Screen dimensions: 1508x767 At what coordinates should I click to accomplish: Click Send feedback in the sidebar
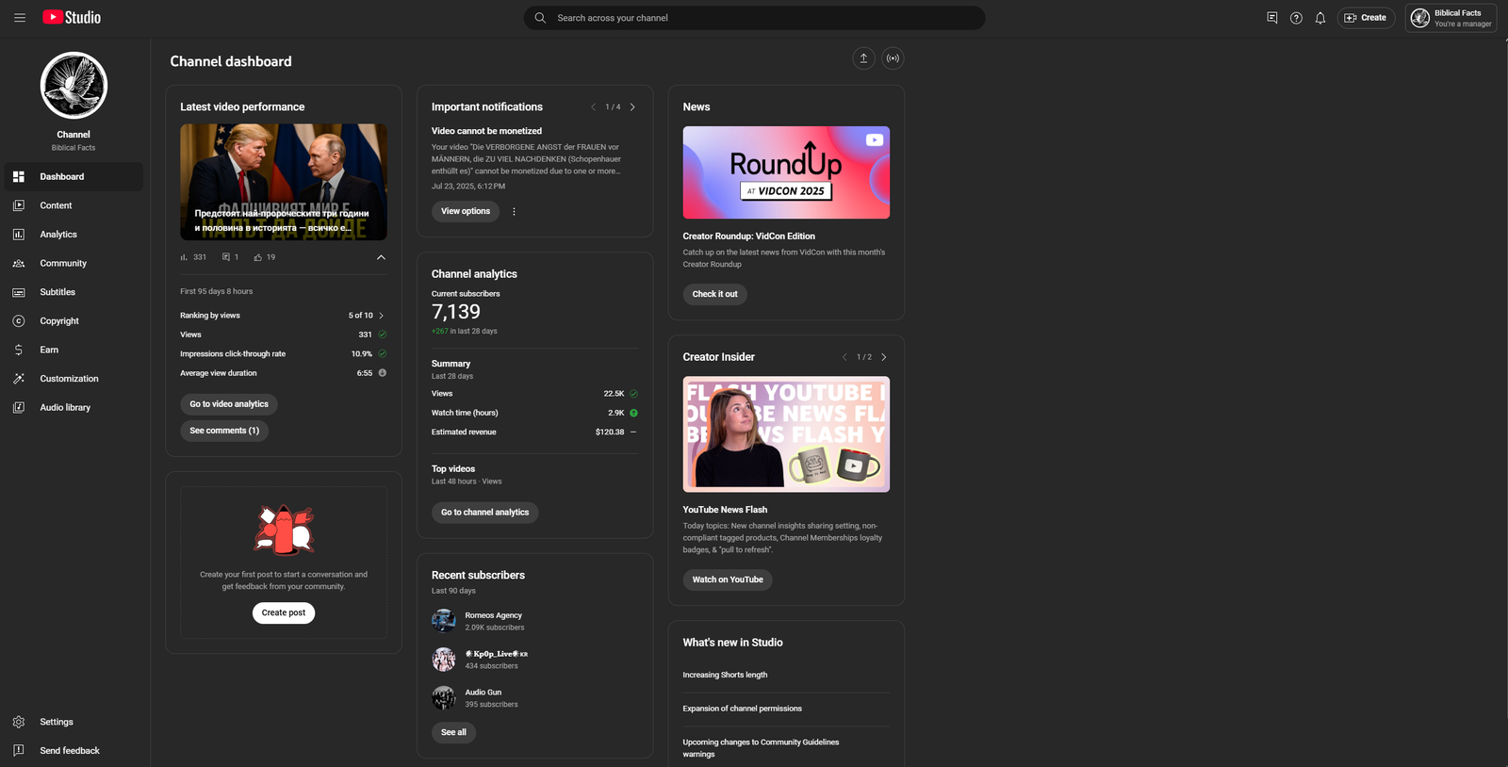point(74,751)
